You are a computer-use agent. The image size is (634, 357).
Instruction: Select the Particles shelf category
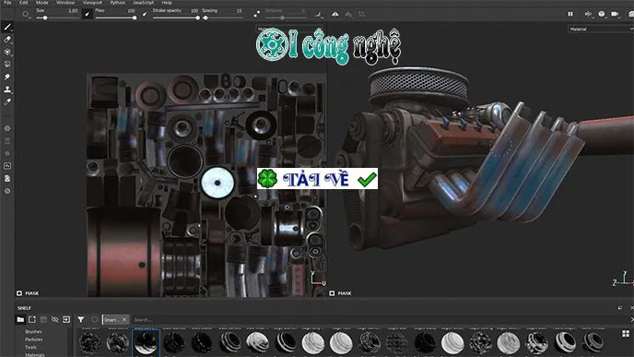pos(34,339)
